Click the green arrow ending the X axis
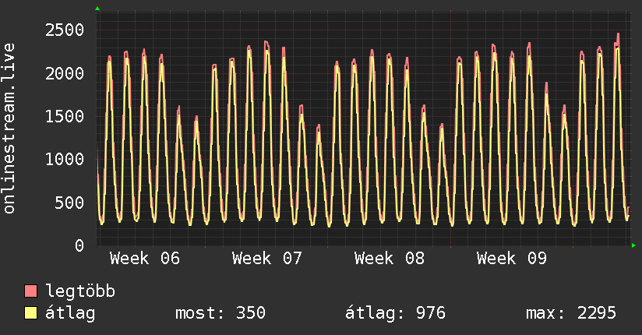This screenshot has height=335, width=642. click(x=634, y=245)
